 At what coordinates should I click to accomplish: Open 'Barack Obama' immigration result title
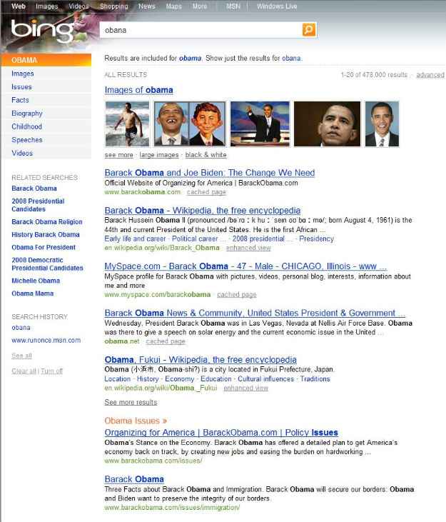click(x=134, y=479)
